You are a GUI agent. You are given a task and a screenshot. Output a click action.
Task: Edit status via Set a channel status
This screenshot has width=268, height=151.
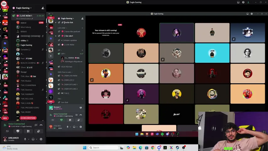click(25, 19)
